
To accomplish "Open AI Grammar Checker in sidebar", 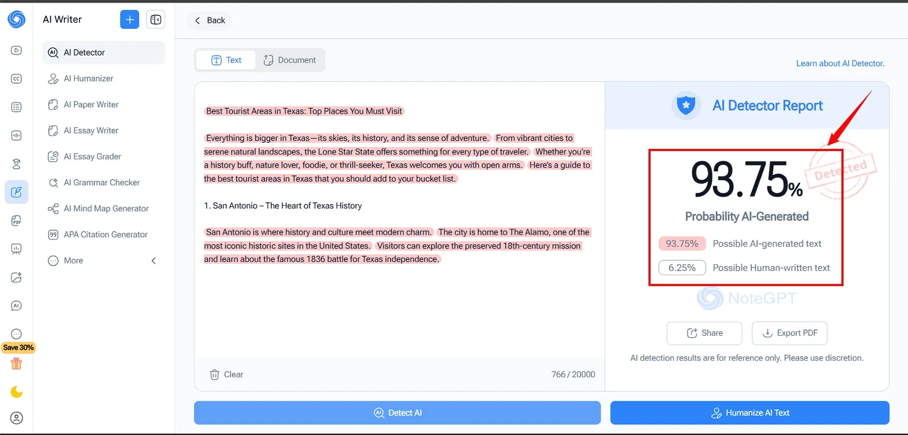I will click(104, 182).
